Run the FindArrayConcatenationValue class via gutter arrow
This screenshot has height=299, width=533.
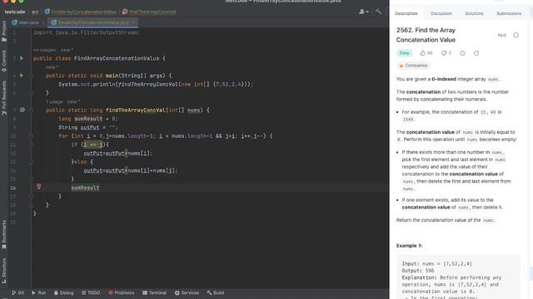pyautogui.click(x=22, y=58)
